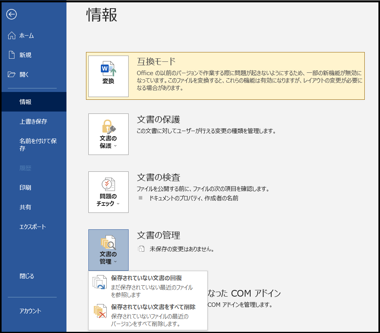Collapse the 文書の管理 dropdown button
This screenshot has height=333, width=380.
[x=108, y=250]
